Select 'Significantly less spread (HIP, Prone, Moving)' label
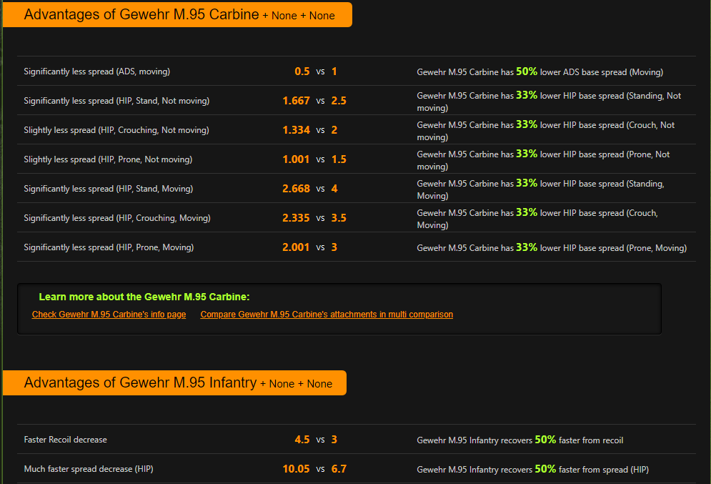 109,247
